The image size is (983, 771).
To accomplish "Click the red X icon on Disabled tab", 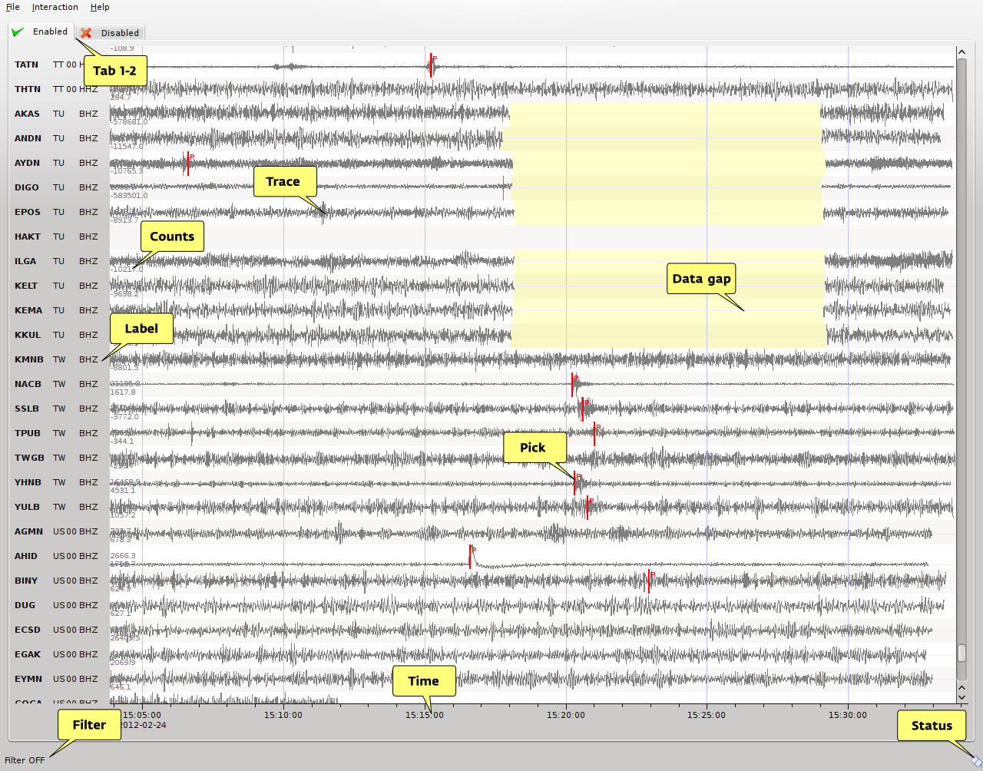I will point(86,33).
